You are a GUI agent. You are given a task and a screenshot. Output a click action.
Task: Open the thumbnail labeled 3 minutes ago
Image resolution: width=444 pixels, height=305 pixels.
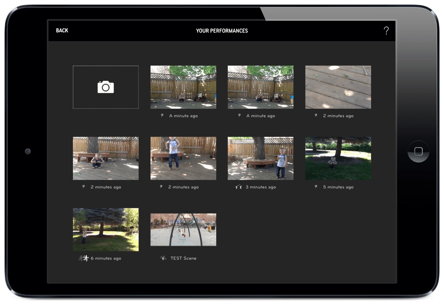(x=261, y=158)
